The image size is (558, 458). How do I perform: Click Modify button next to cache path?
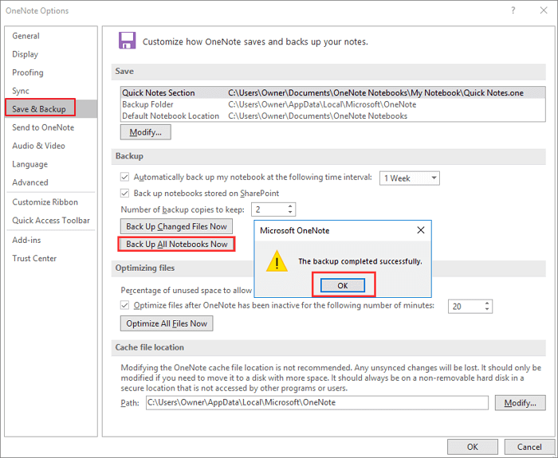(520, 403)
